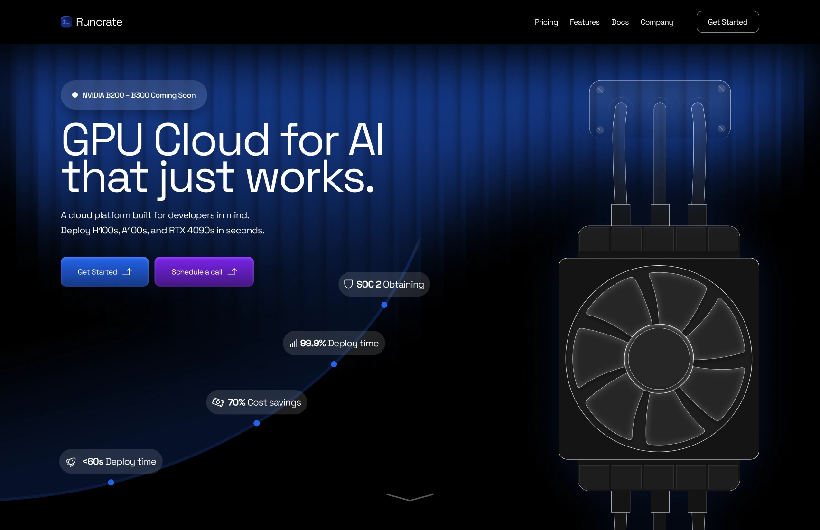Select Company in the top navigation
This screenshot has height=530, width=820.
click(x=657, y=22)
